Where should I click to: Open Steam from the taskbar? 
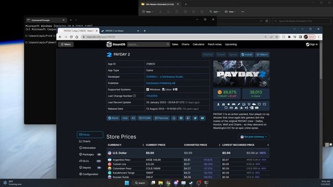191,183
